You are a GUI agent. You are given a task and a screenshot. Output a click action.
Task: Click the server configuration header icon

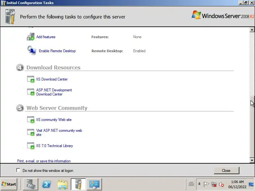[10, 17]
